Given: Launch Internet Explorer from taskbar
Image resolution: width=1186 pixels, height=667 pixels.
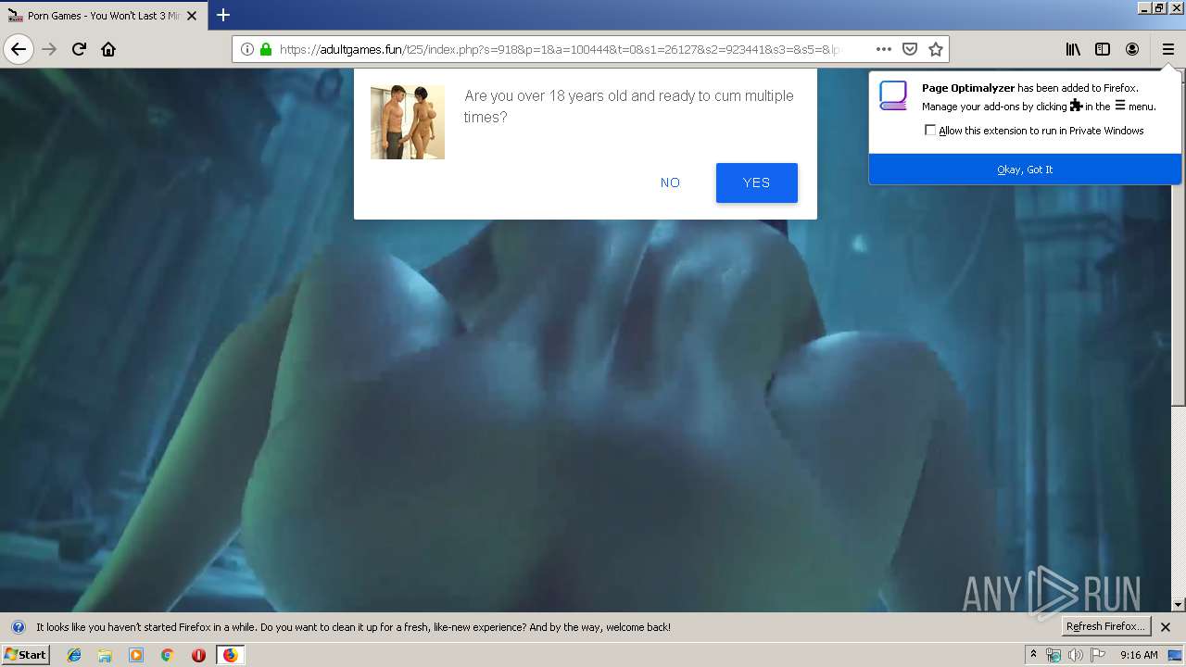Looking at the screenshot, I should [x=74, y=655].
